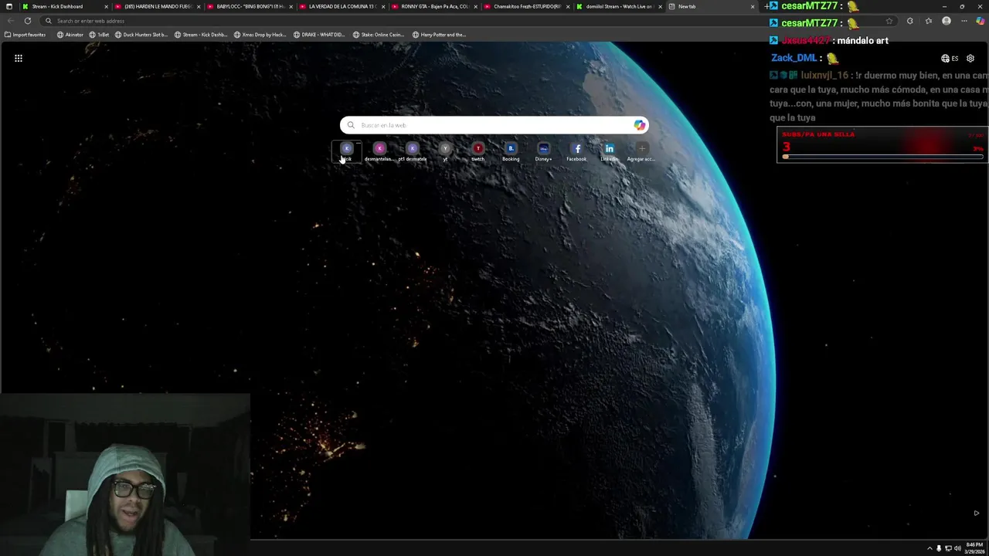Open Akinator bookmark
The height and width of the screenshot is (556, 989).
pyautogui.click(x=70, y=35)
